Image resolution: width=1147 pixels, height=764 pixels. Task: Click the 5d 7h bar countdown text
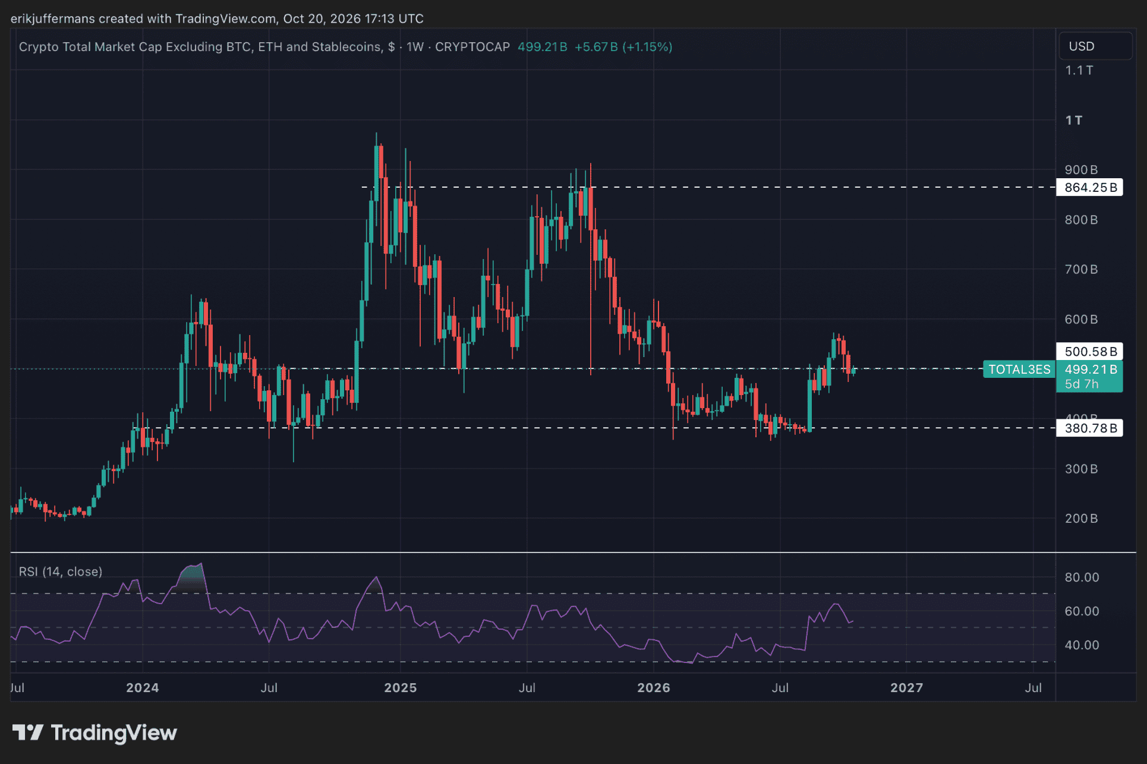pyautogui.click(x=1082, y=384)
